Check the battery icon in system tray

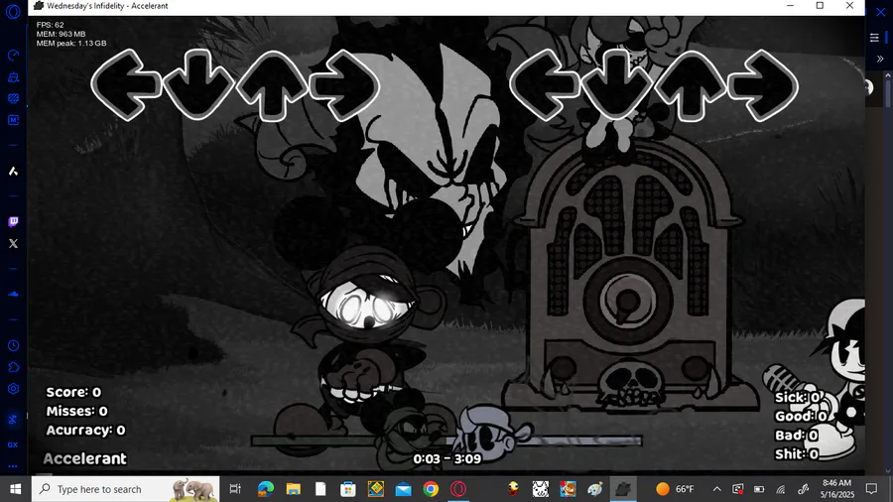[759, 489]
